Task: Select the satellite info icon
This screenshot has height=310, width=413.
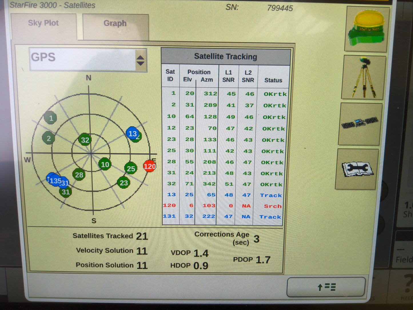Action: 360,124
